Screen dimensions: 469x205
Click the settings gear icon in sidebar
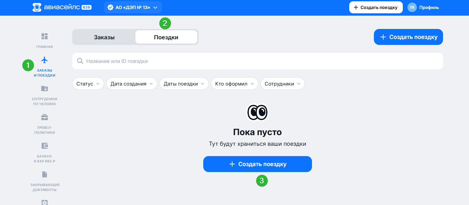point(45,202)
